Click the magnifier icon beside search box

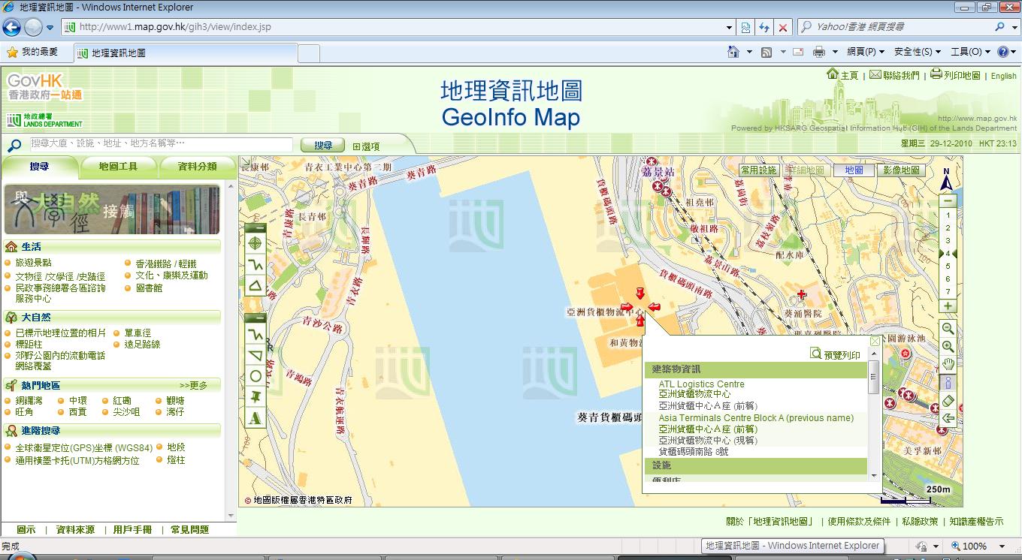[14, 146]
